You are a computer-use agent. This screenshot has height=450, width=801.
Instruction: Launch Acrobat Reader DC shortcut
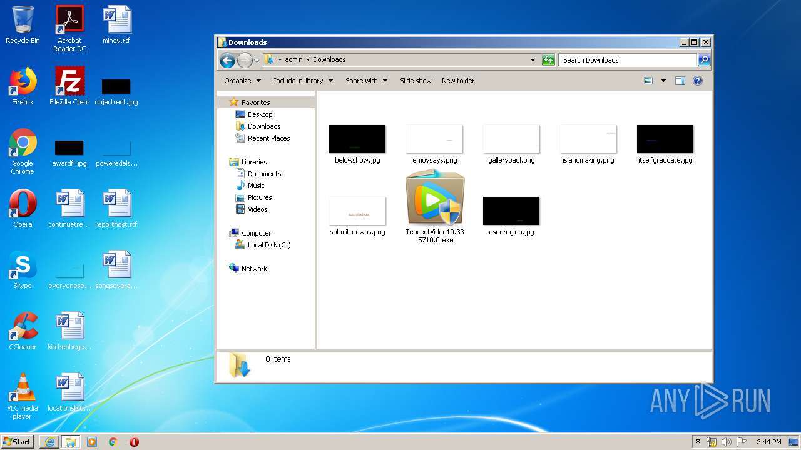(x=69, y=29)
